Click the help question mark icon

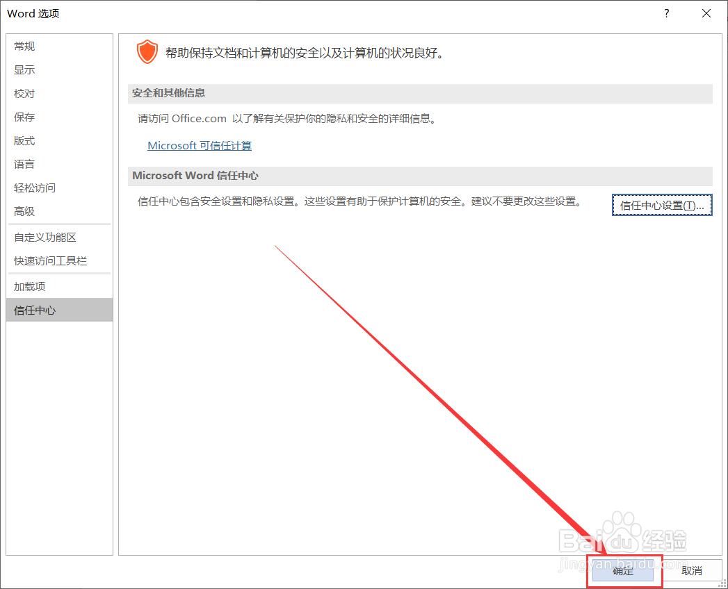click(667, 13)
